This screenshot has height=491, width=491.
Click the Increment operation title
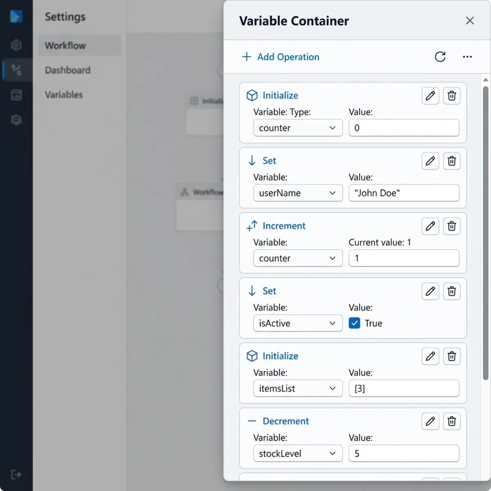[x=284, y=226]
